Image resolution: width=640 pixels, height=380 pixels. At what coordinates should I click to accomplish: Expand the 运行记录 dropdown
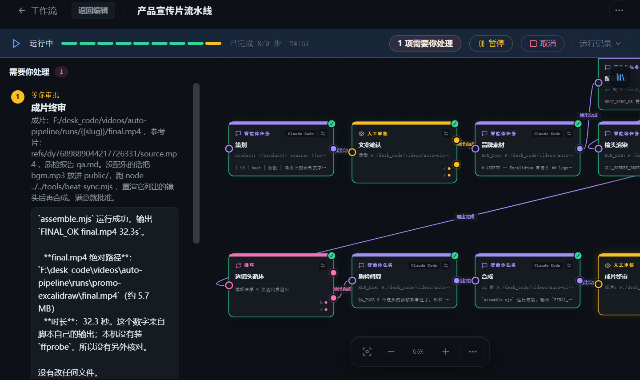601,44
